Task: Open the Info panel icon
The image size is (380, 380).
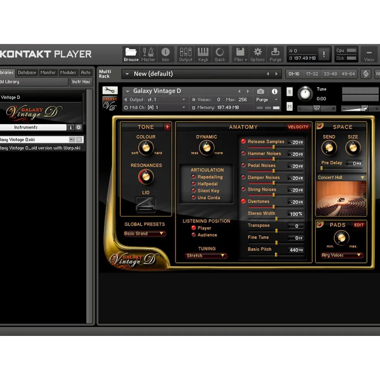Action: (166, 54)
